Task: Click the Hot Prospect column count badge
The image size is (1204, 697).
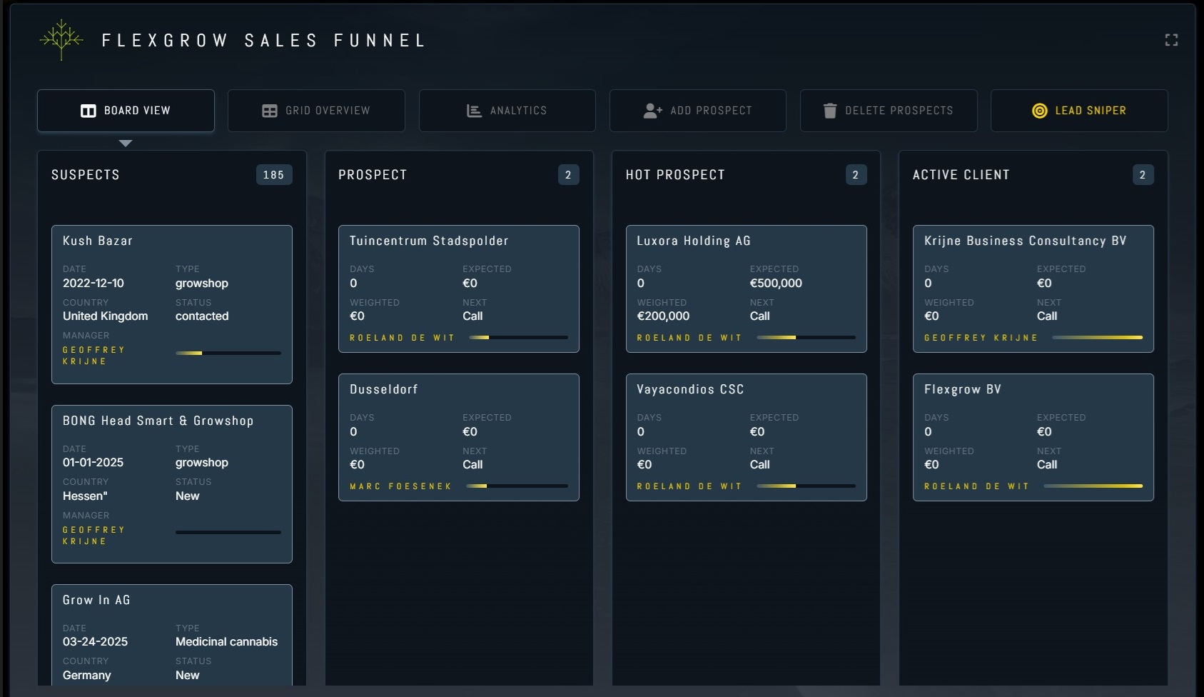Action: pyautogui.click(x=856, y=175)
